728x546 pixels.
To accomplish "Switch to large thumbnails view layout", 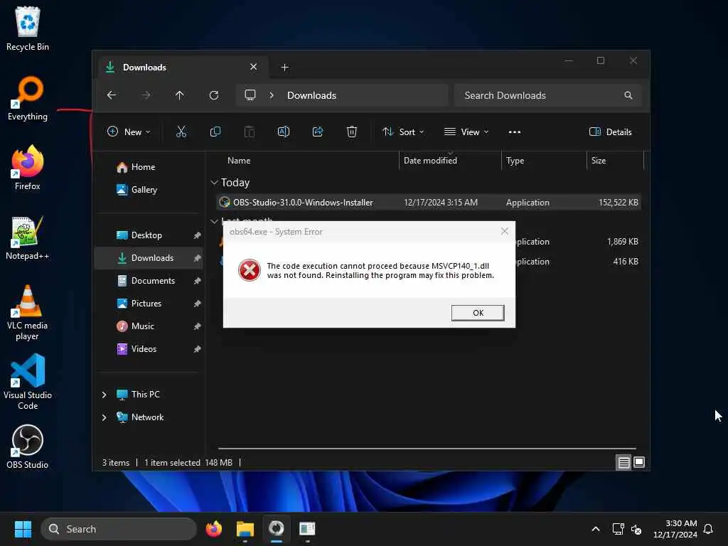I will 639,462.
